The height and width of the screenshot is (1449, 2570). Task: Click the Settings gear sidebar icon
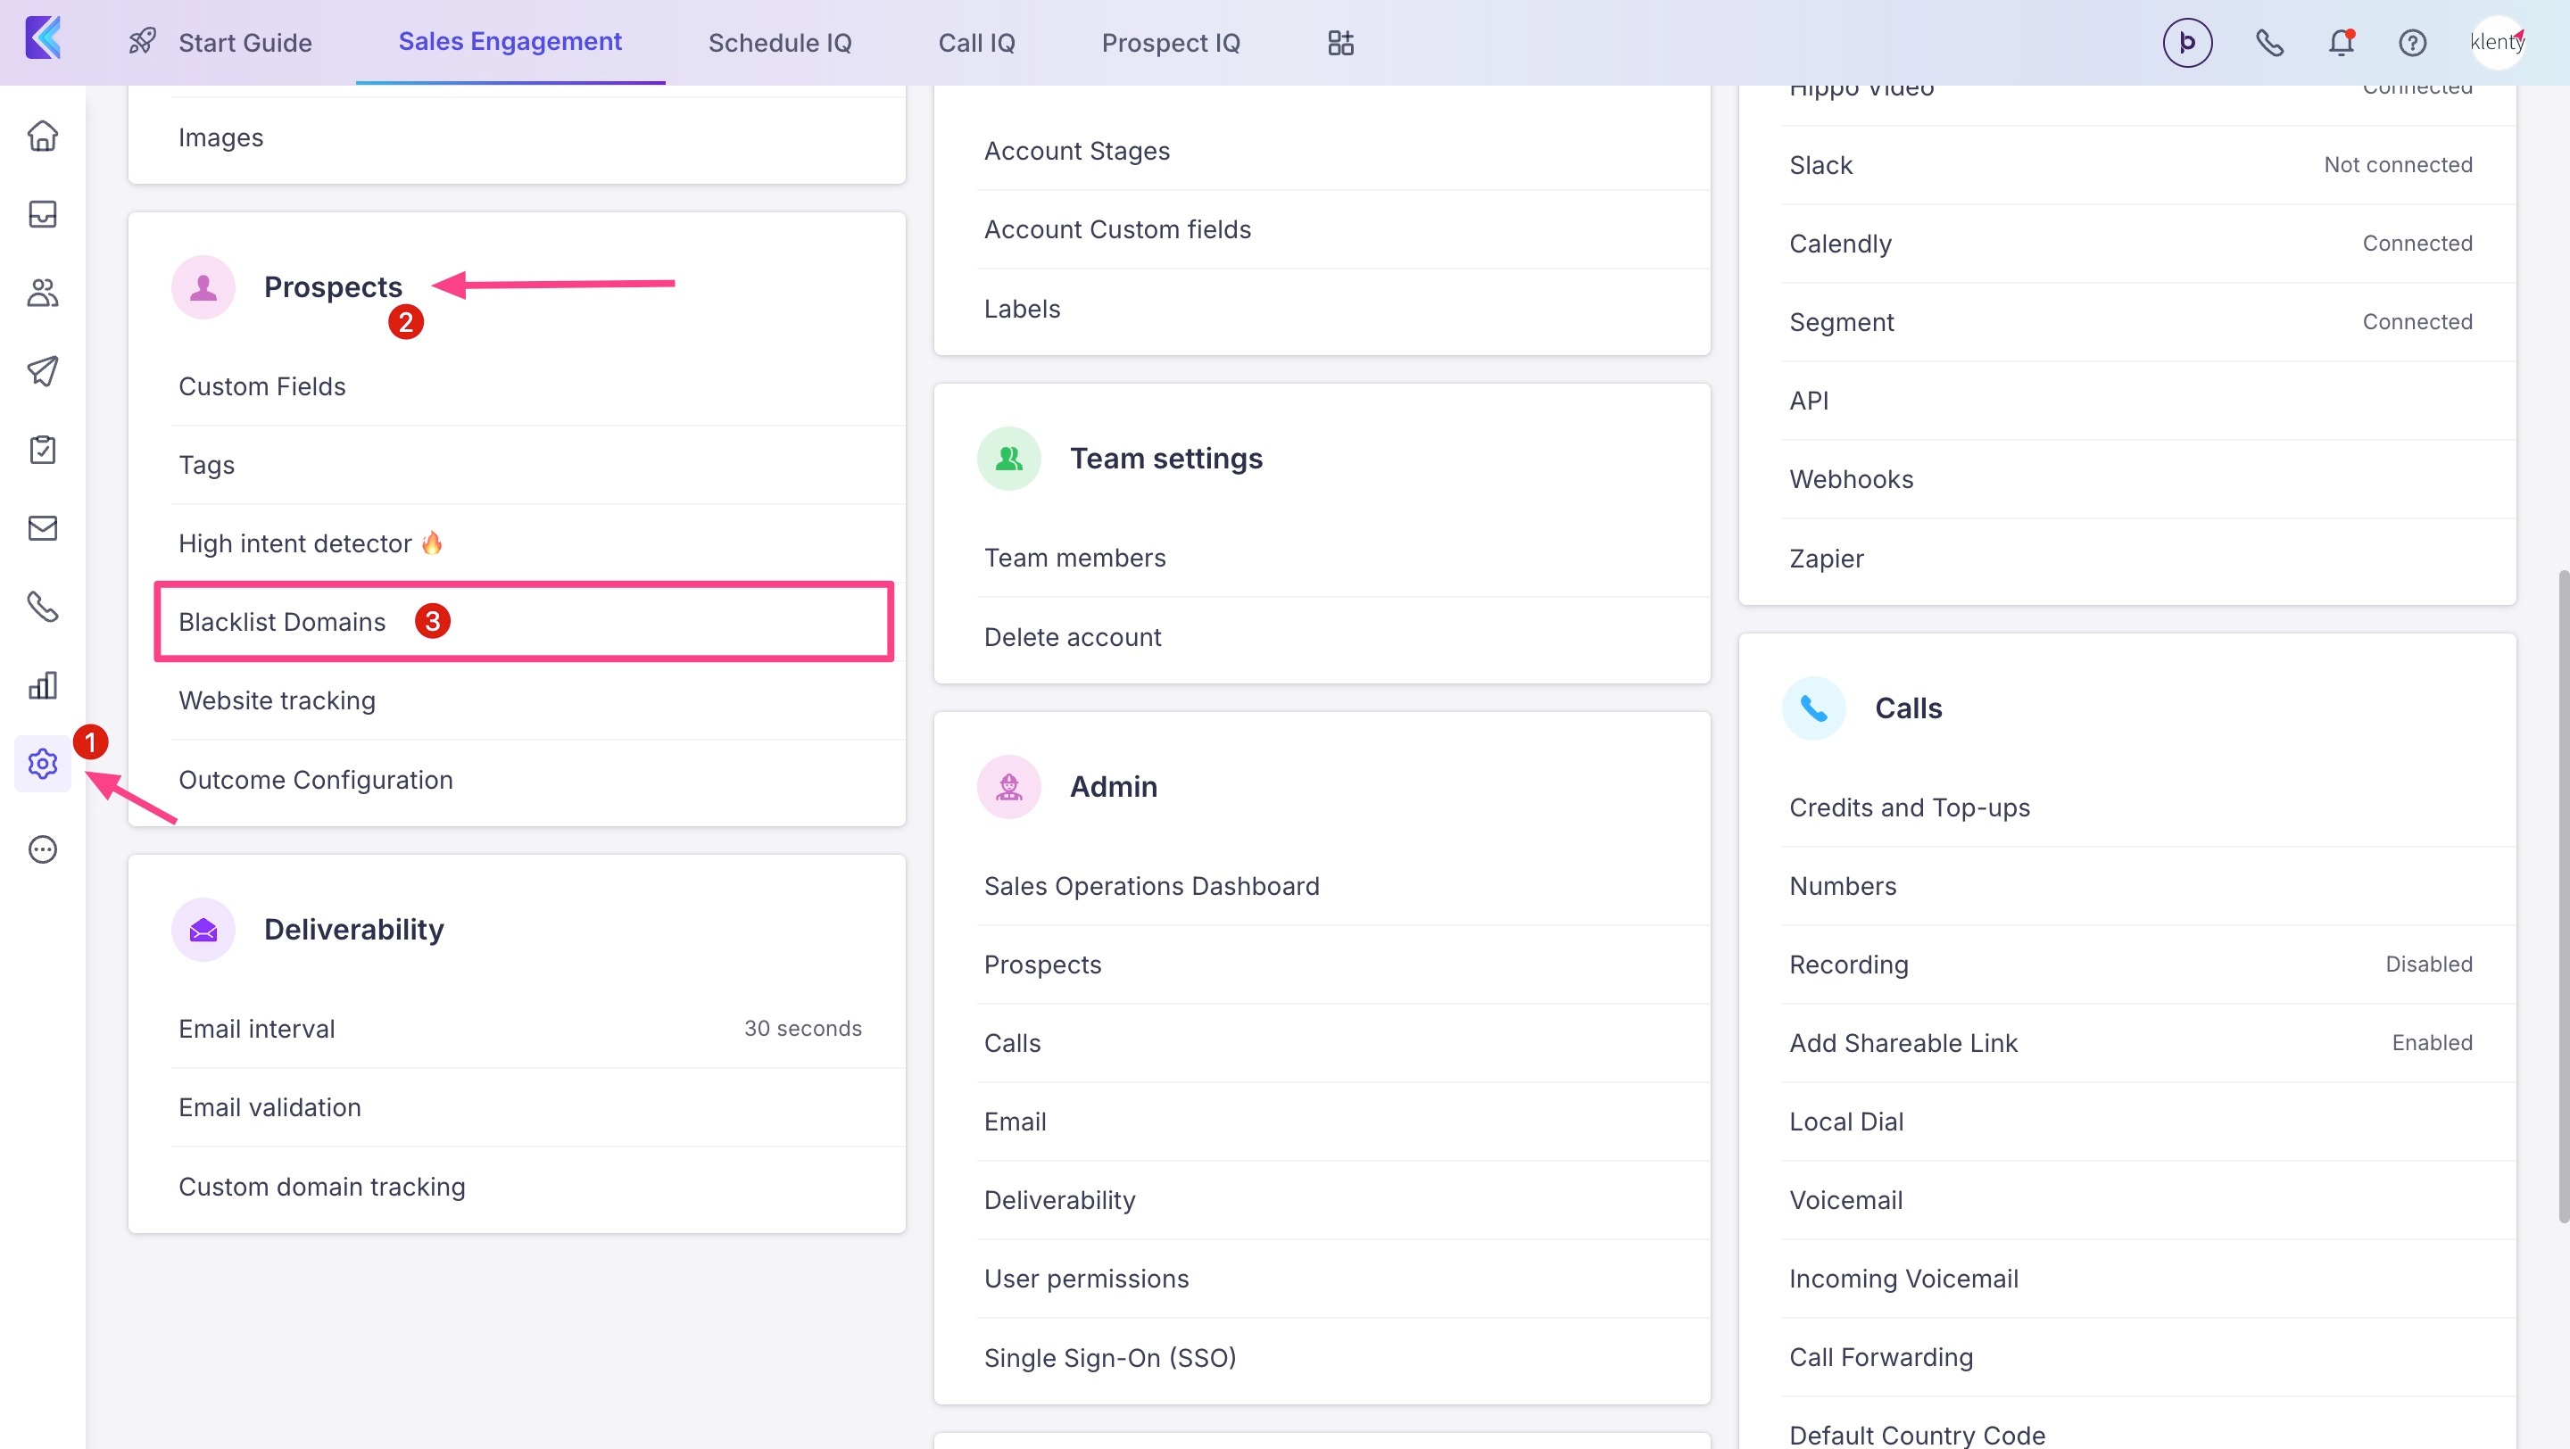point(42,764)
